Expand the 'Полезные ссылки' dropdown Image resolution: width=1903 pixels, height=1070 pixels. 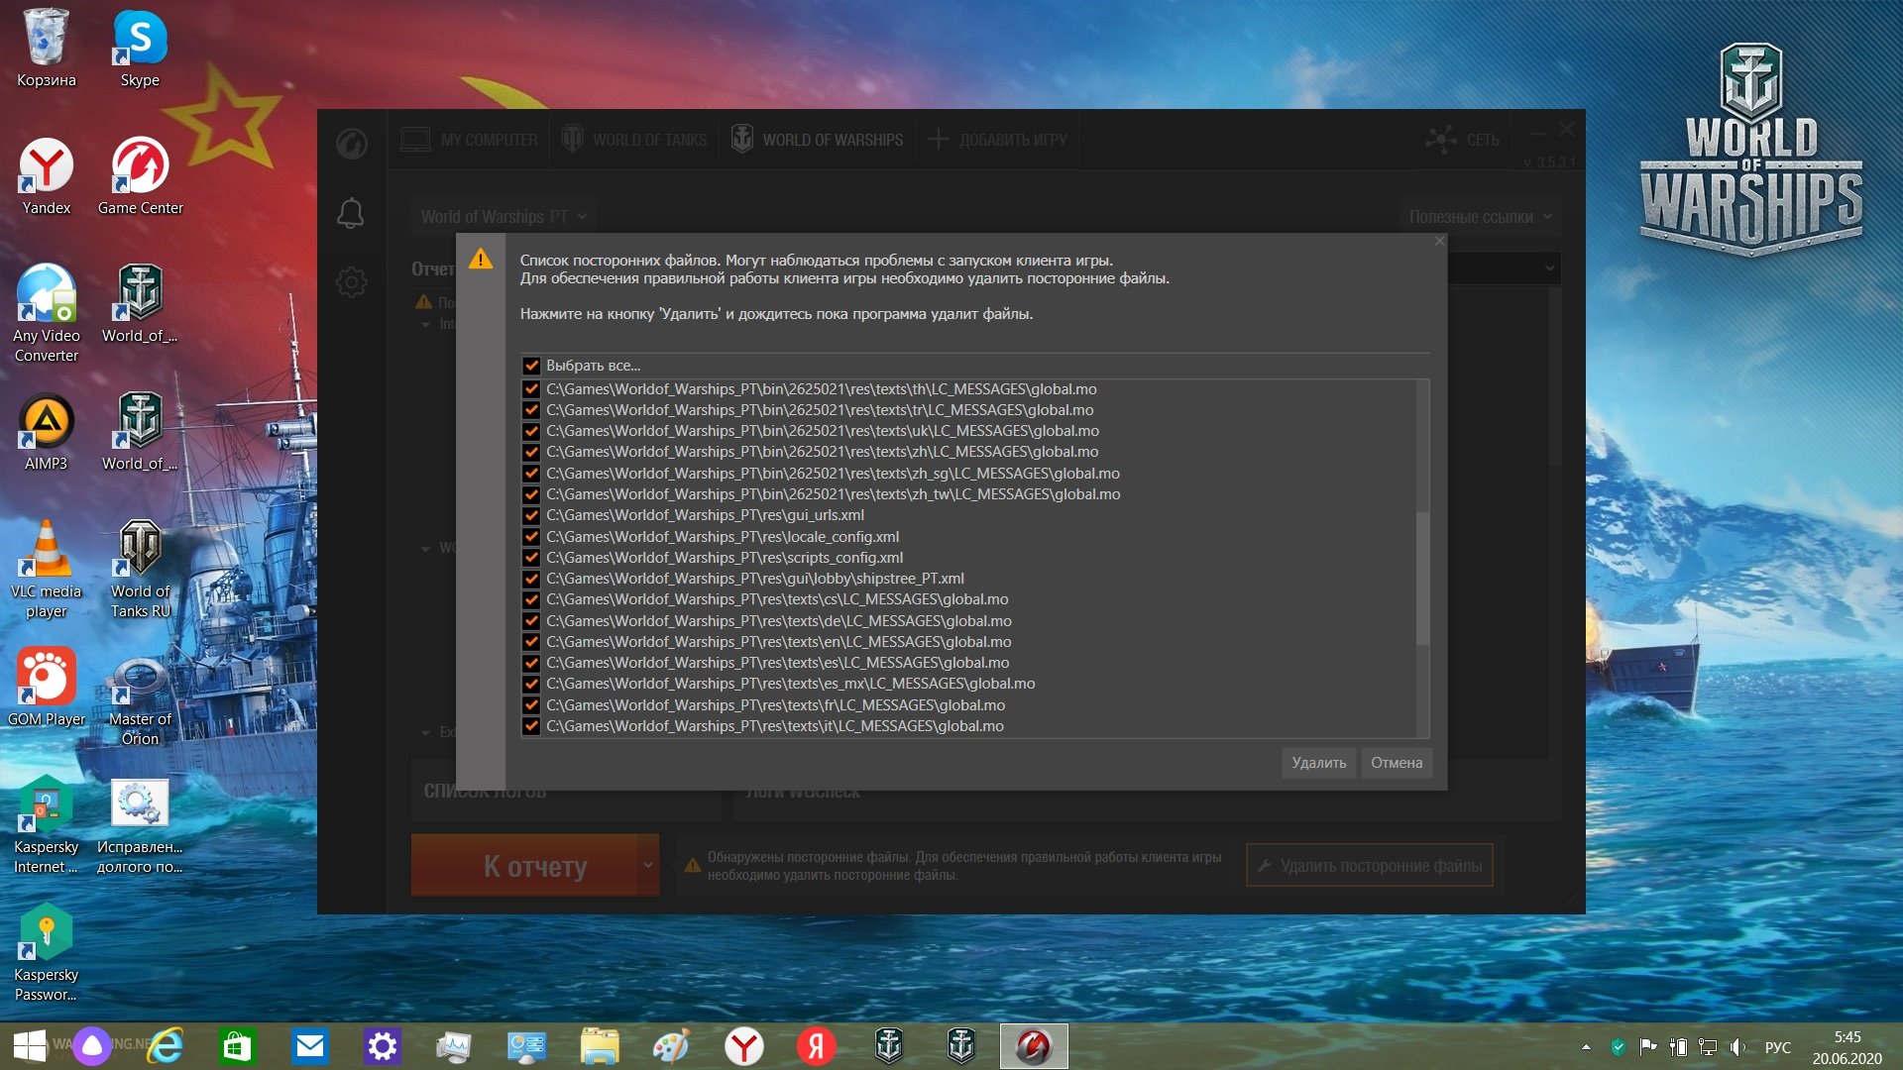coord(1481,216)
